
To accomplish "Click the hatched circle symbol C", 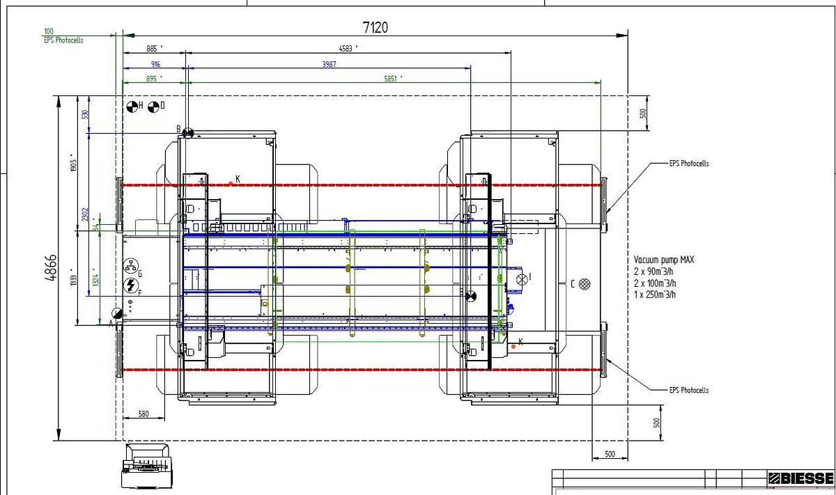I will click(x=585, y=283).
